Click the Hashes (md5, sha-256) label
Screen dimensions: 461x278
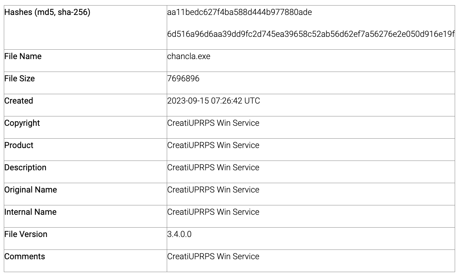[47, 13]
